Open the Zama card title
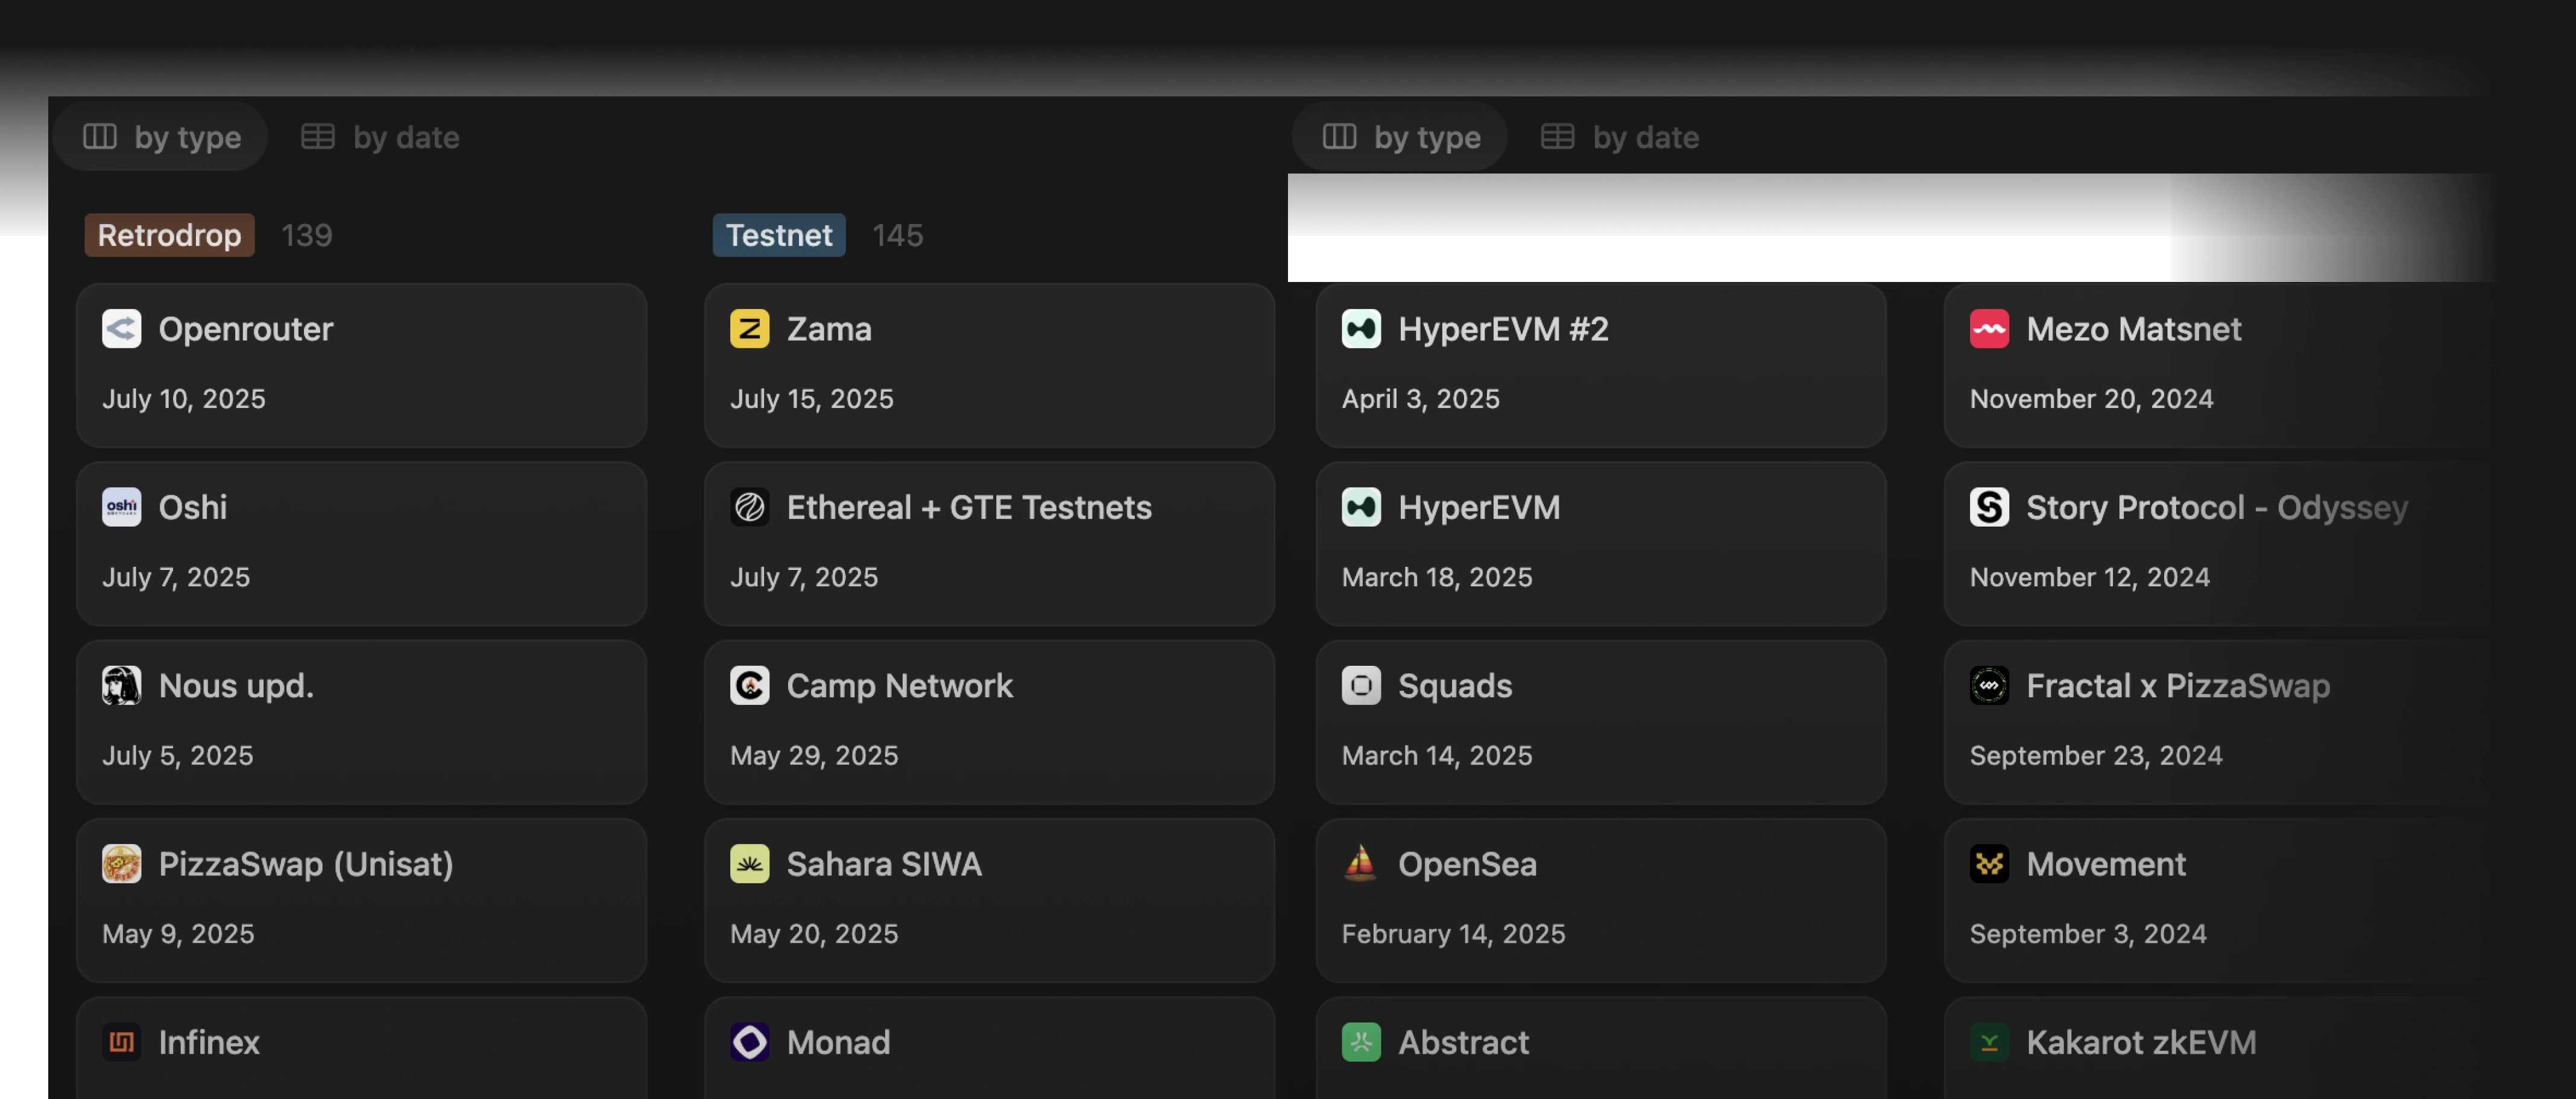Screen dimensions: 2576x1099 point(829,329)
